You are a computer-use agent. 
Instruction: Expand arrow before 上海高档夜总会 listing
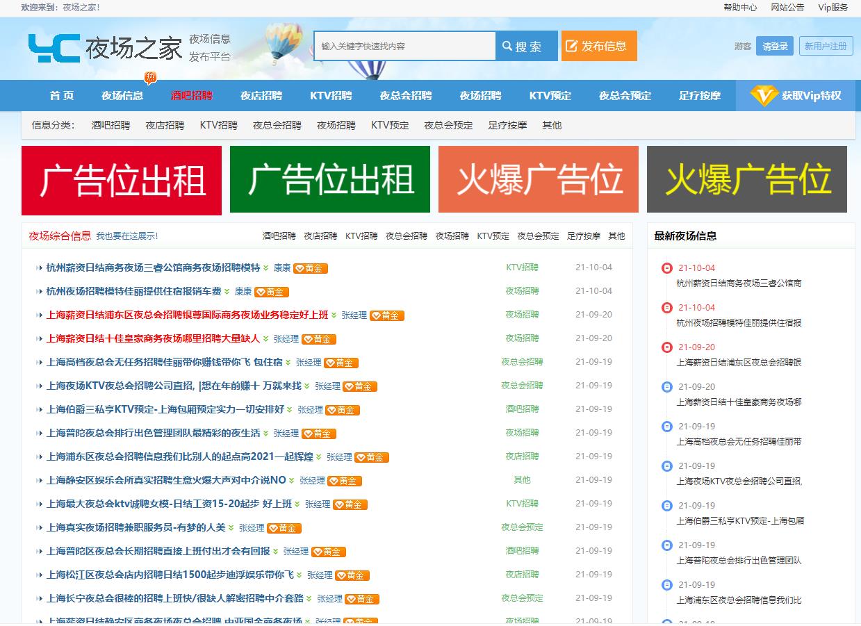tap(39, 363)
